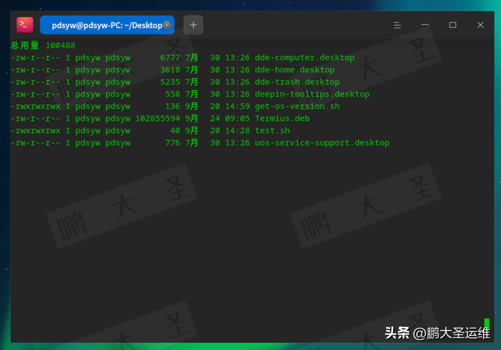Click the time 09:05 in Termius.deb row
501x350 pixels.
[237, 118]
